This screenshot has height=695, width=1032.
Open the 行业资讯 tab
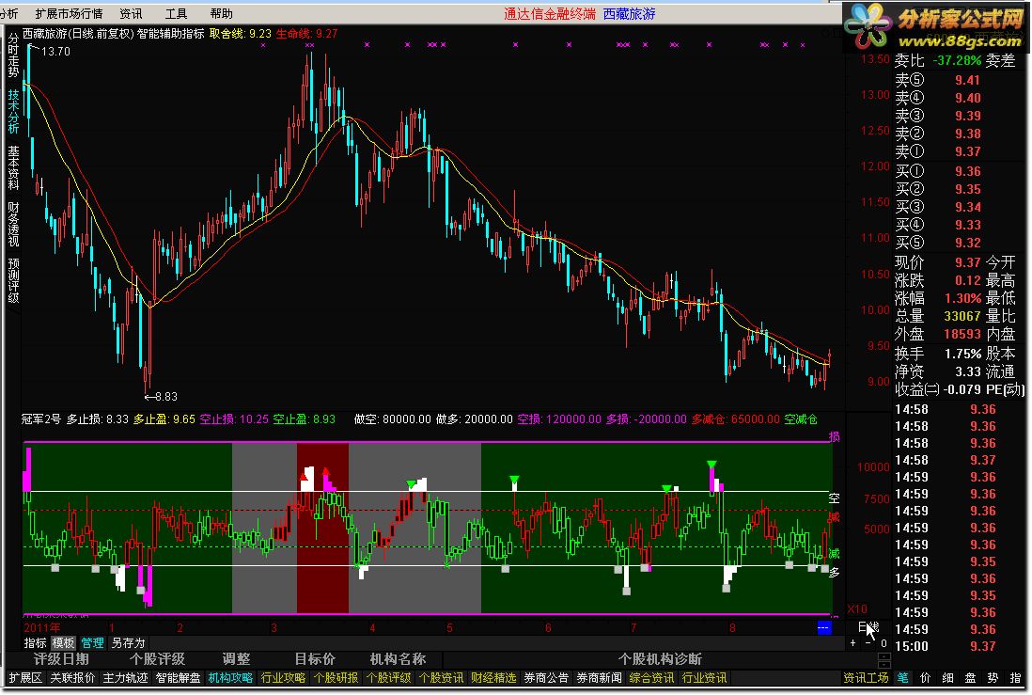pos(704,678)
